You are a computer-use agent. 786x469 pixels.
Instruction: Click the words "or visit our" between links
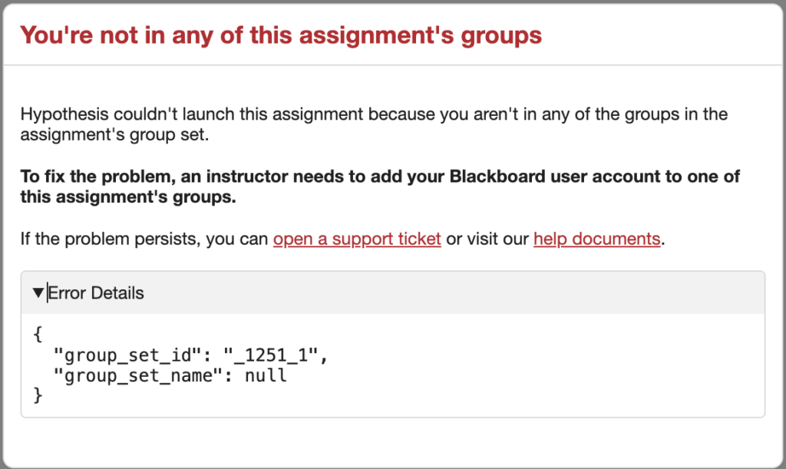[x=487, y=239]
